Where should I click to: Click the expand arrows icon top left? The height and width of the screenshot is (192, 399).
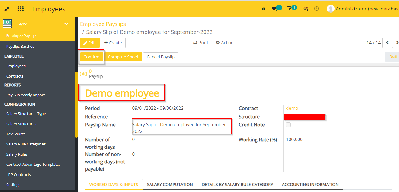(x=7, y=9)
